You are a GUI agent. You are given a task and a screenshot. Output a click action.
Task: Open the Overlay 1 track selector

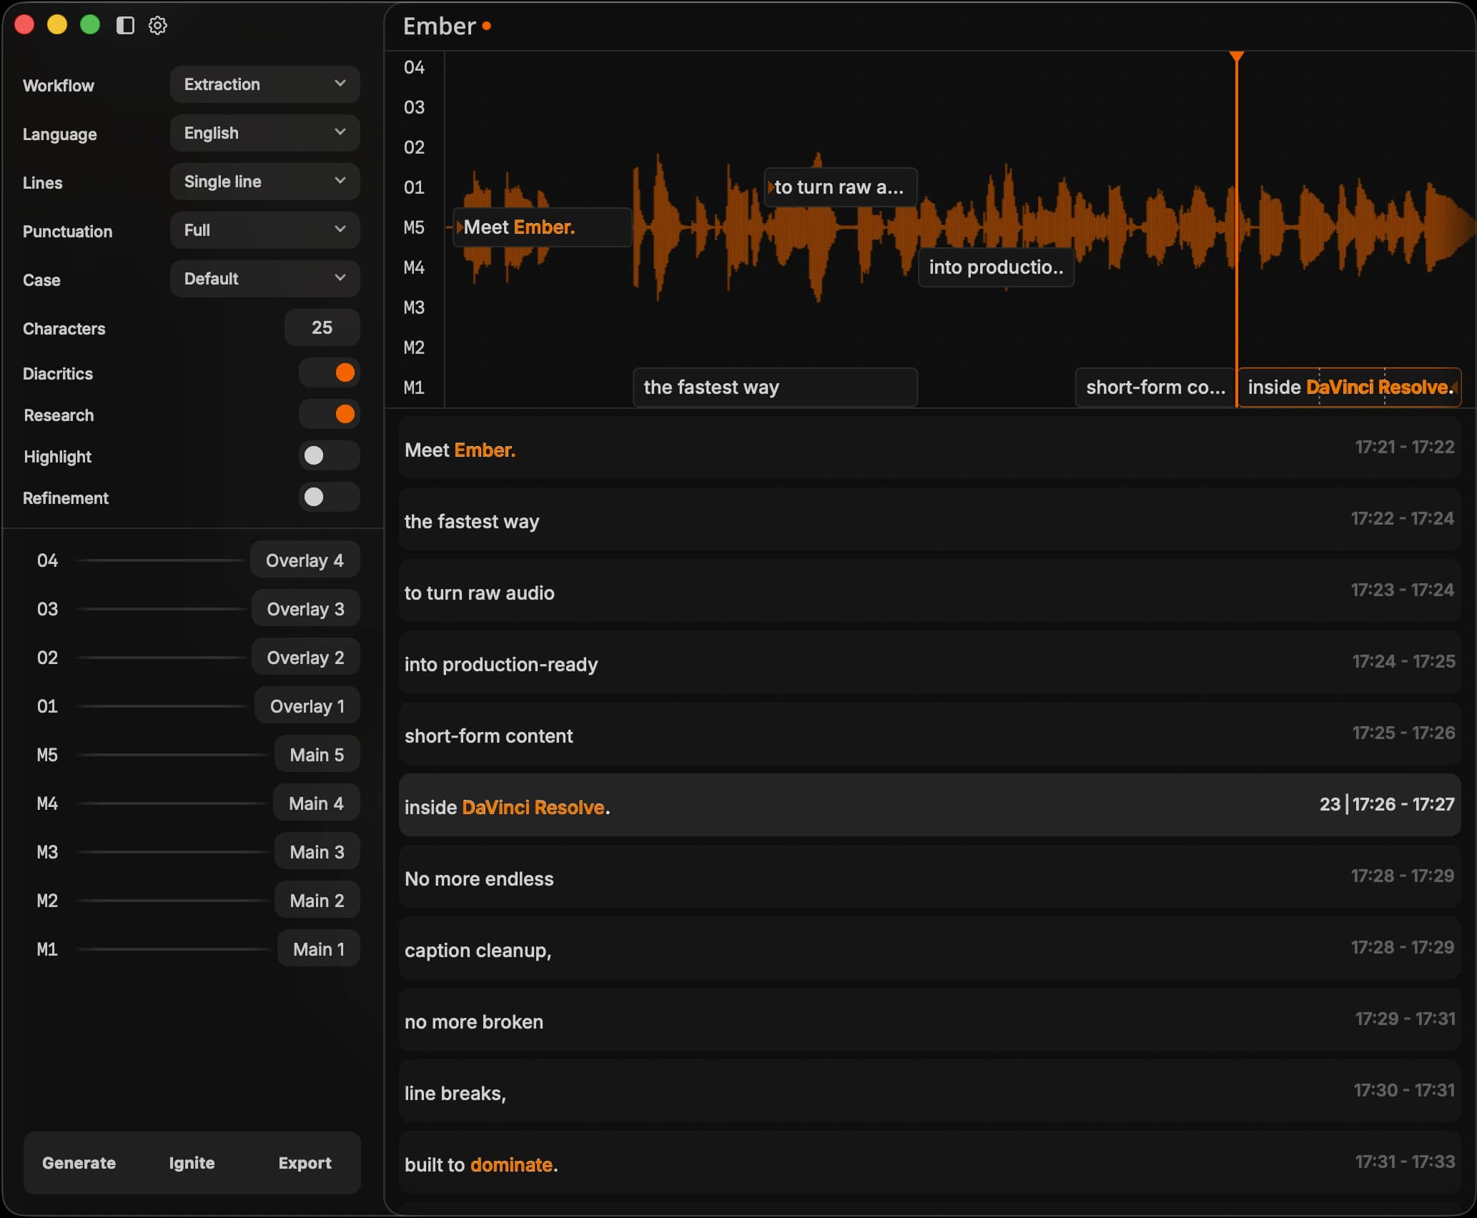point(307,705)
